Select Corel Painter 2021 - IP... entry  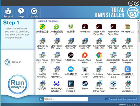(x=127, y=43)
